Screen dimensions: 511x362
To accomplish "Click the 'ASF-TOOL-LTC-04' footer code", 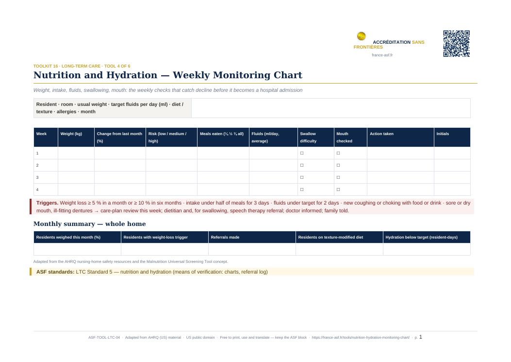I will 104,338.
